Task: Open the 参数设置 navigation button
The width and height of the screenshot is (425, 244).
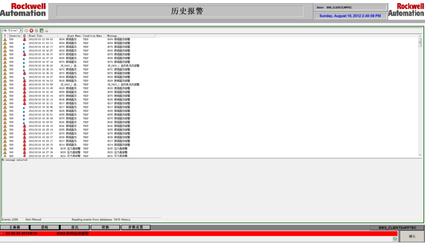Action: (135, 227)
